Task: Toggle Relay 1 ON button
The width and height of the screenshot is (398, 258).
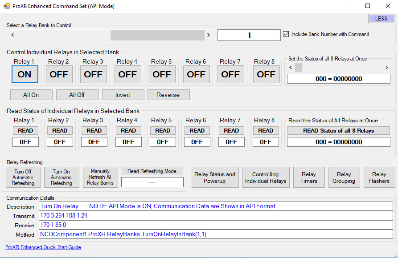Action: [25, 74]
